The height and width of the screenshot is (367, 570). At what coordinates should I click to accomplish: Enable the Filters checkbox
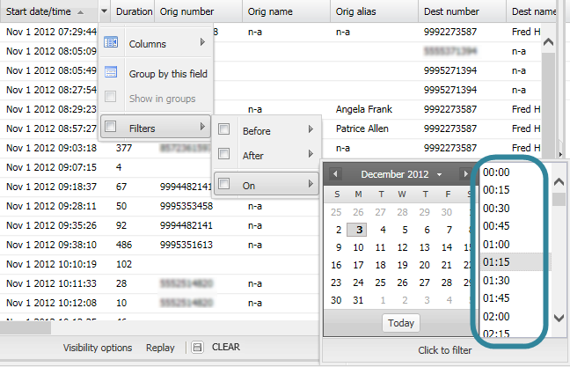point(111,128)
